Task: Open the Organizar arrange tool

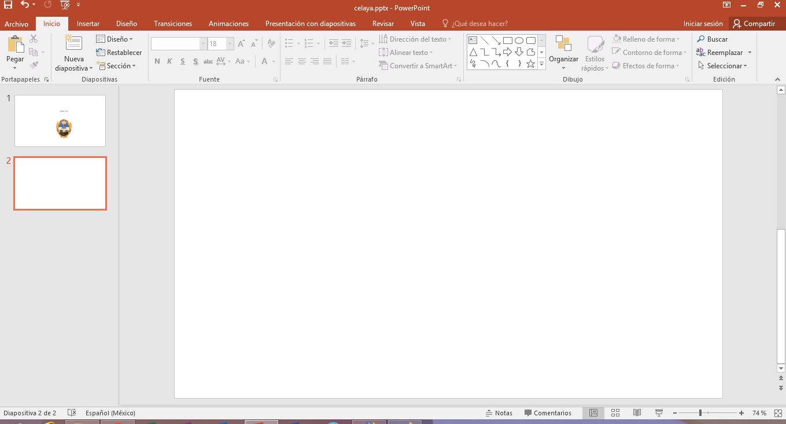Action: 563,52
